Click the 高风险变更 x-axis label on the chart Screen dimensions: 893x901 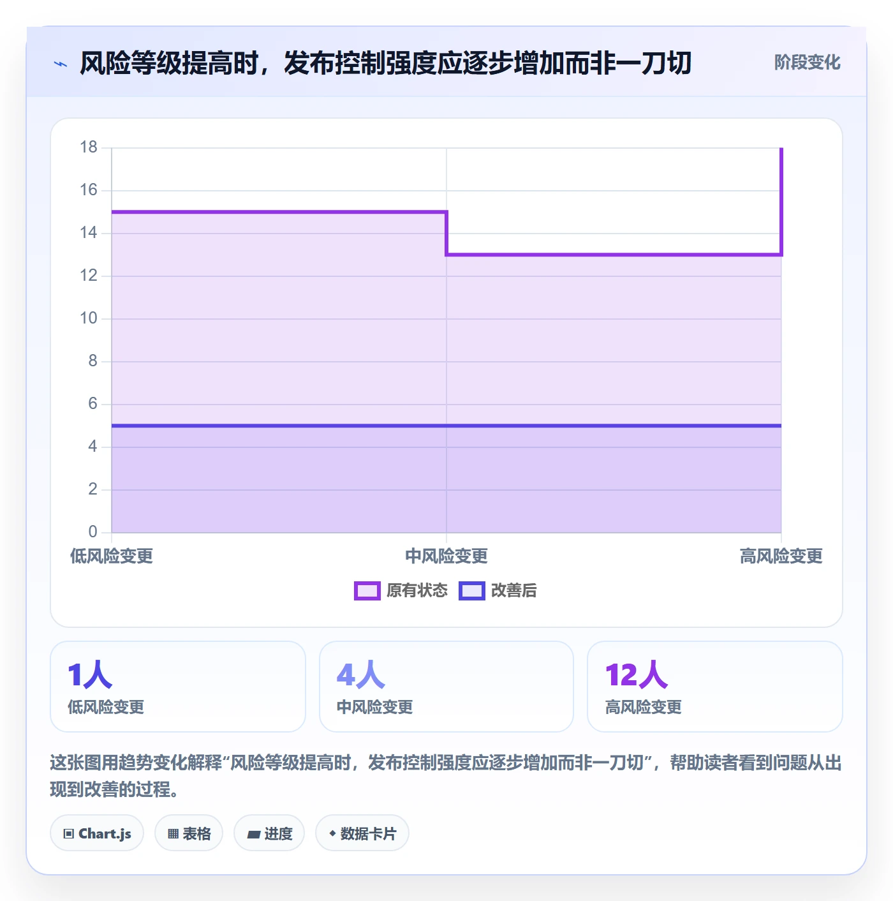(x=781, y=556)
